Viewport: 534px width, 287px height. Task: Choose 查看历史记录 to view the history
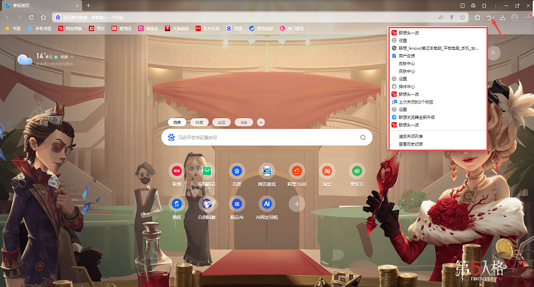pos(438,144)
